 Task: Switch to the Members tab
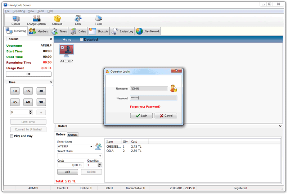point(38,32)
